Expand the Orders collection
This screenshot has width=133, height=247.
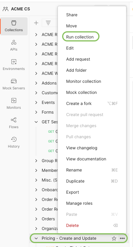point(36,219)
